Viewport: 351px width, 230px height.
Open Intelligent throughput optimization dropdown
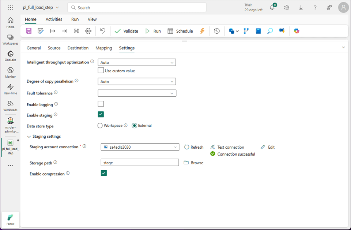137,63
